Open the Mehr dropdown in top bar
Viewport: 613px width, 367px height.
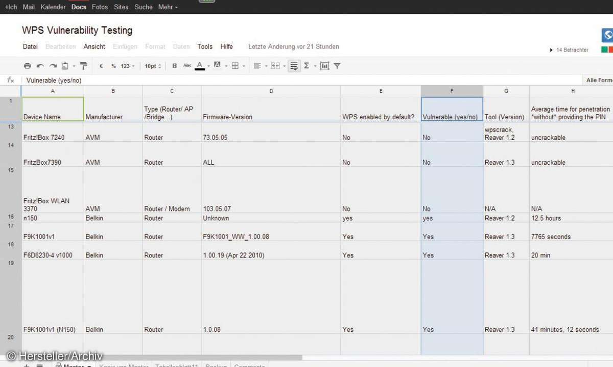click(x=168, y=7)
